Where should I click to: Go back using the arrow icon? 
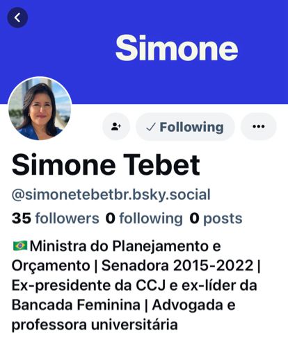pos(17,17)
